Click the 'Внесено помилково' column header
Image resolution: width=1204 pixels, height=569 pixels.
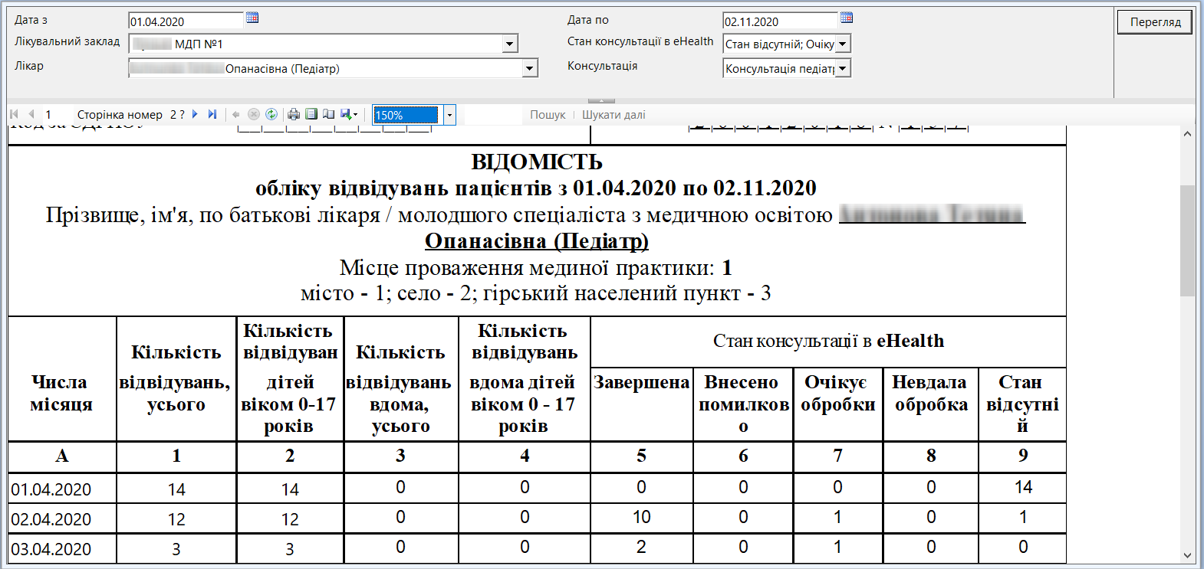point(743,404)
